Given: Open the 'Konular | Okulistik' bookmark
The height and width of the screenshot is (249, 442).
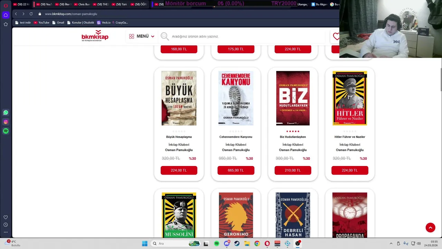Looking at the screenshot, I should 80,22.
